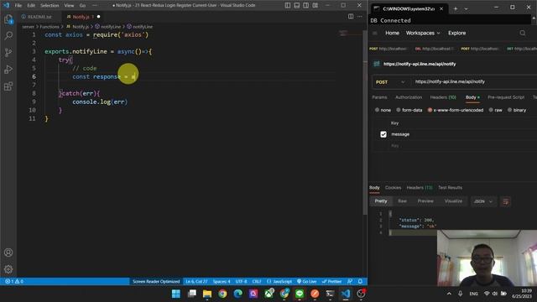The width and height of the screenshot is (537, 302).
Task: Toggle panel layout icon in title bar
Action: 297,6
